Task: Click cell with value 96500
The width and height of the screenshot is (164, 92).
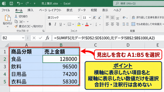Action: click(61, 66)
